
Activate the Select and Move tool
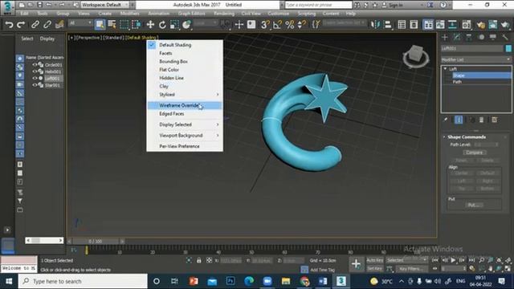coord(150,25)
